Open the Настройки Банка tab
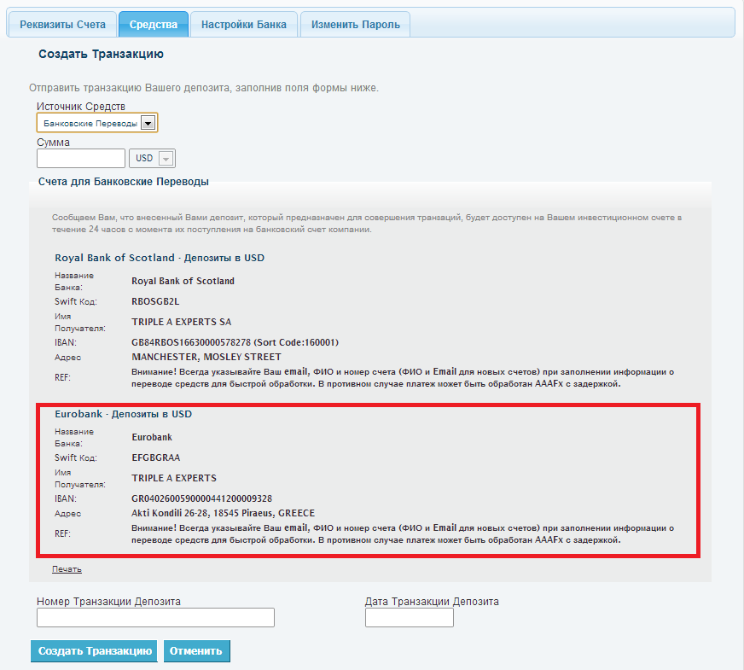744x670 pixels. (244, 25)
